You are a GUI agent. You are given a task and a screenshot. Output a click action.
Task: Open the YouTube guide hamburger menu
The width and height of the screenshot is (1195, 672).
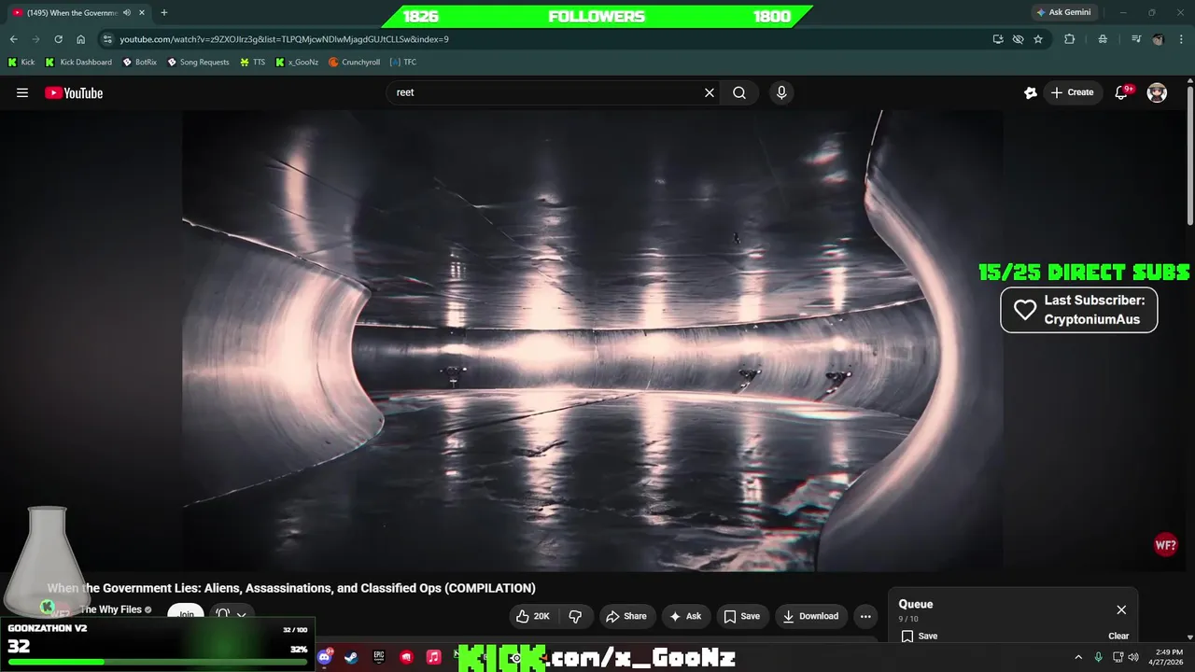click(x=22, y=92)
